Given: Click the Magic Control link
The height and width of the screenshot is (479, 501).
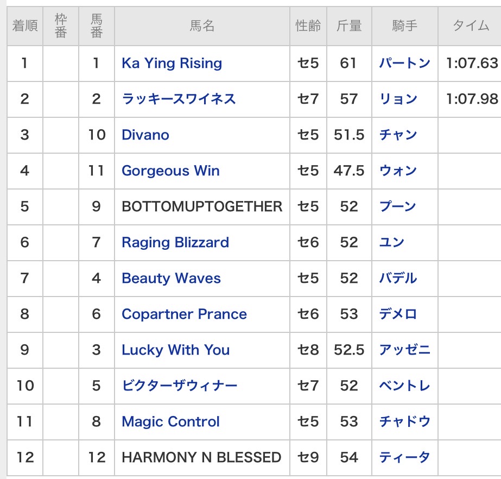Looking at the screenshot, I should tap(170, 421).
